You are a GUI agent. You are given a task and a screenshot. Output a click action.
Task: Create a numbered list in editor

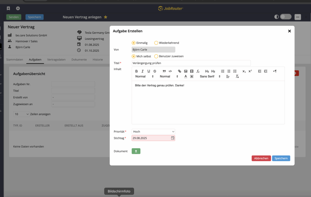coord(223,71)
